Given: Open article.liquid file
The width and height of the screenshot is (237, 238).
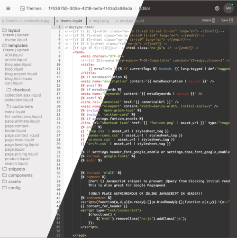Looking at the screenshot, I should tap(16, 60).
